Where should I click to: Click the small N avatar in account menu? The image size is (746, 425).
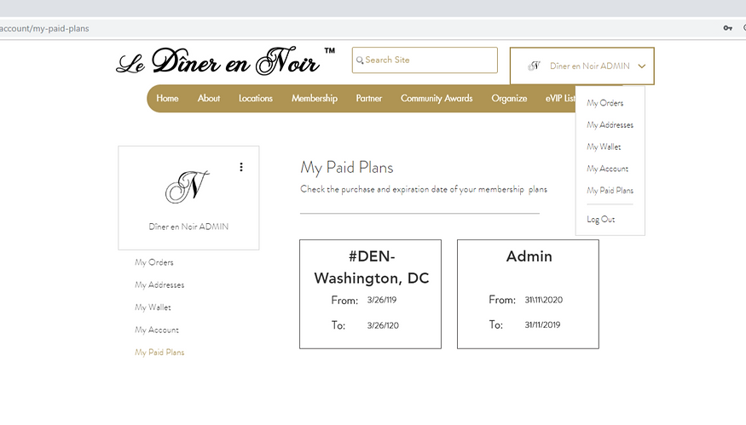coord(535,66)
